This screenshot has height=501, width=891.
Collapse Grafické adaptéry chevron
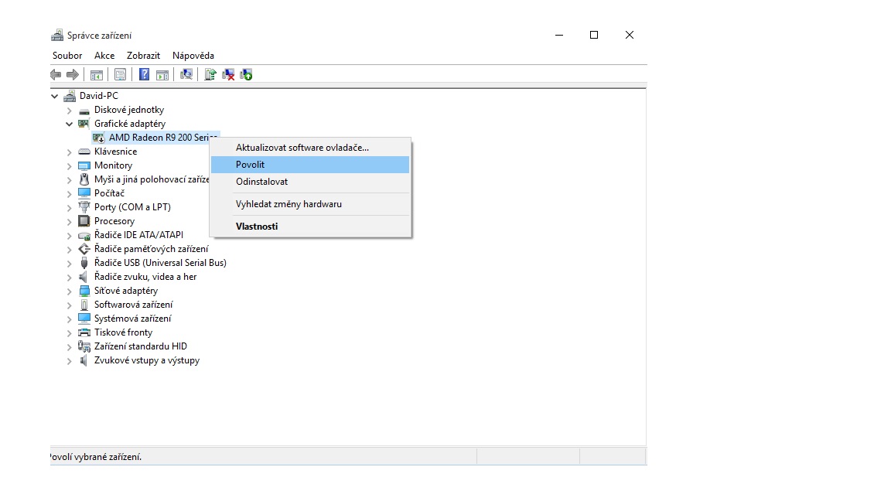70,124
